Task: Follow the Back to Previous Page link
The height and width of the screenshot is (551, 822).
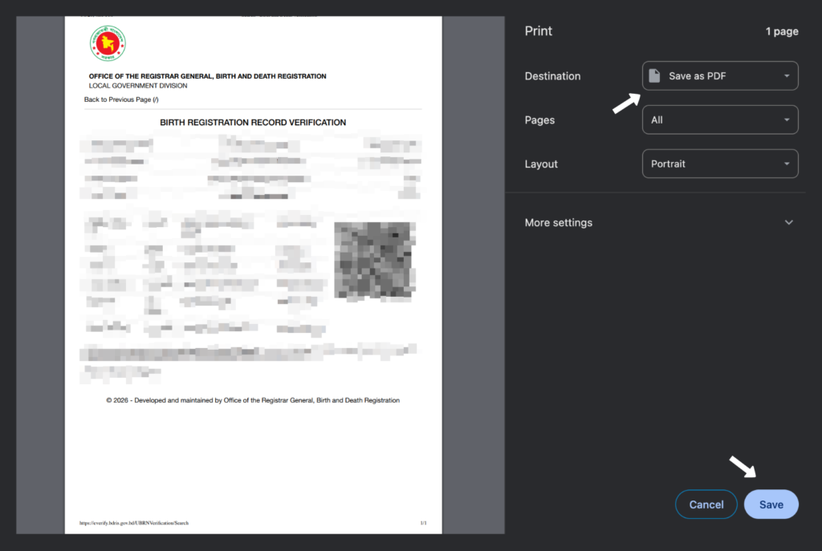Action: 121,99
